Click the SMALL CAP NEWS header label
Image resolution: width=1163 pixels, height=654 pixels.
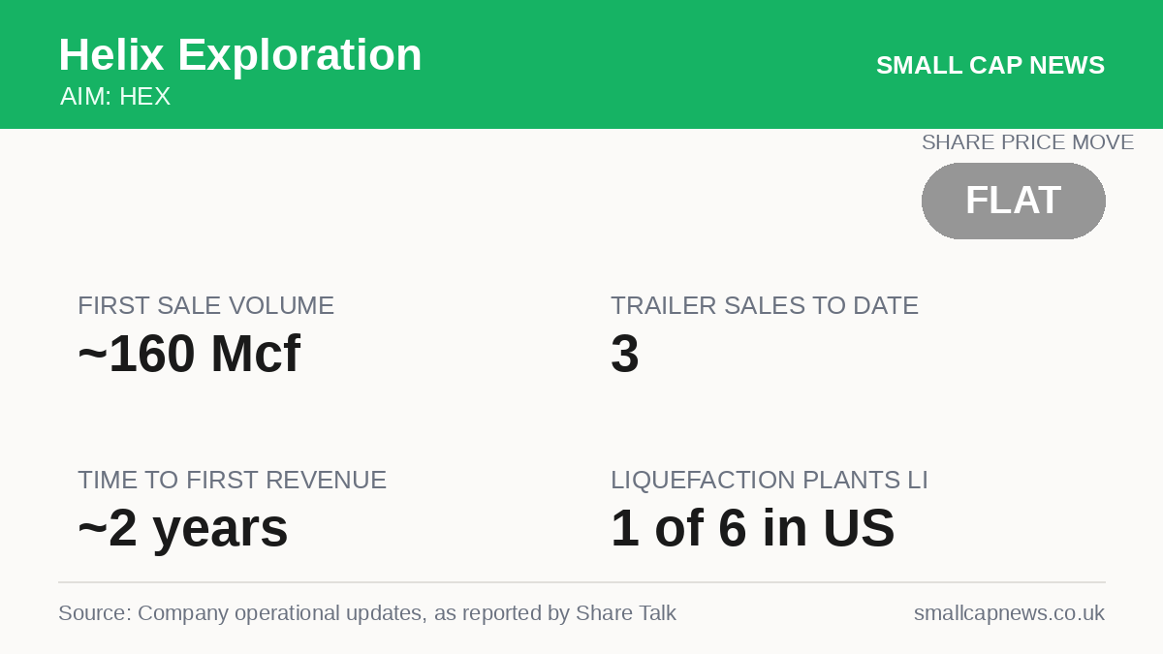990,65
